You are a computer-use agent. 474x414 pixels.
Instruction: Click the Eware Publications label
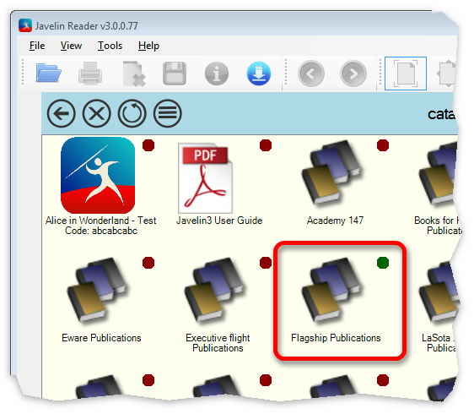[101, 338]
